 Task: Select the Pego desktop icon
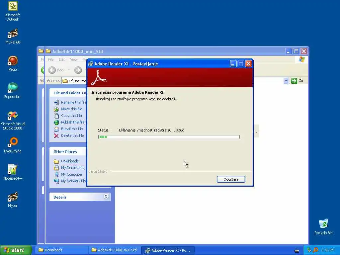tap(13, 63)
